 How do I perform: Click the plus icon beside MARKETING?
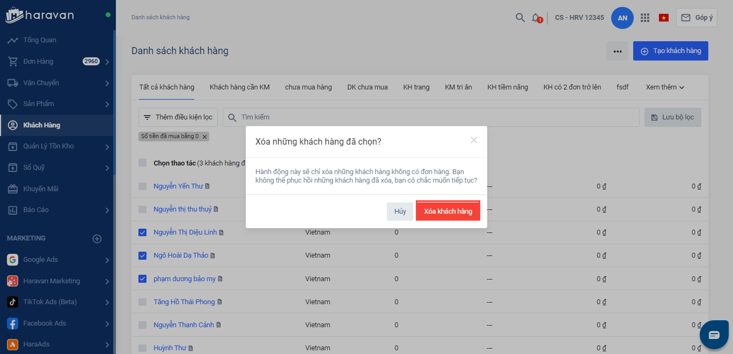tap(97, 239)
